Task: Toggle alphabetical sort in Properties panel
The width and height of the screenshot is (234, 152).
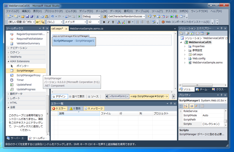Action: pyautogui.click(x=186, y=106)
